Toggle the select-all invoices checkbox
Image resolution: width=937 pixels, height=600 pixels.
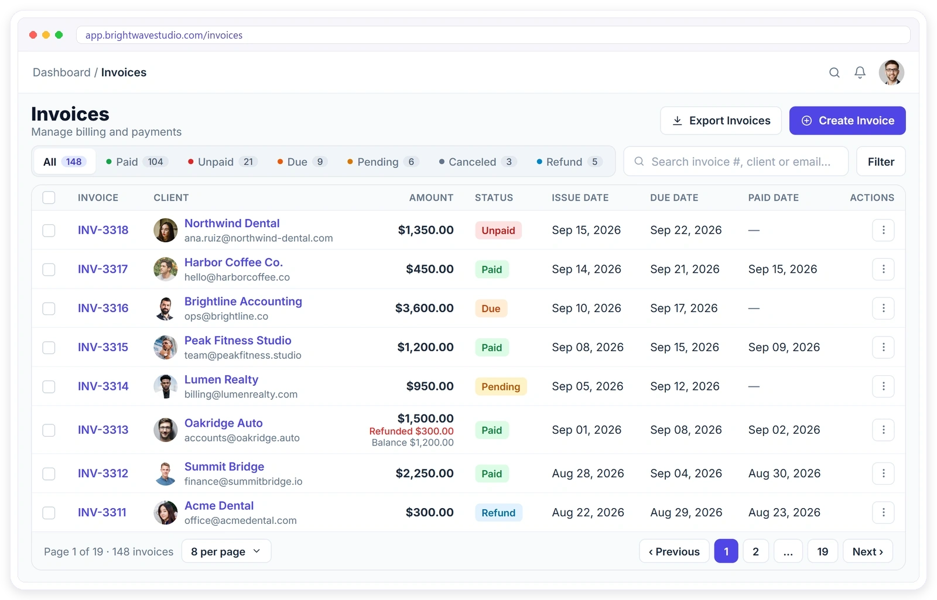[x=49, y=198]
